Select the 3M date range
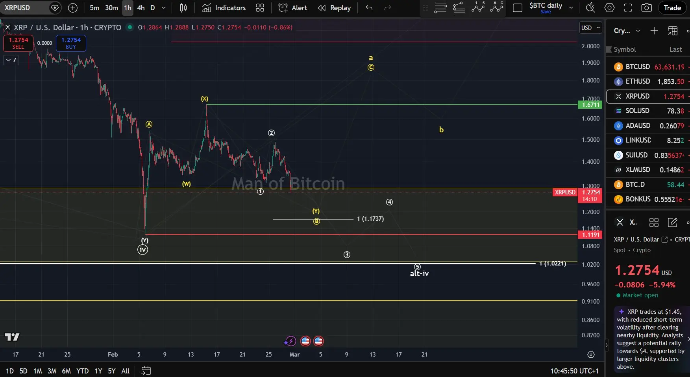This screenshot has width=690, height=377. point(52,371)
